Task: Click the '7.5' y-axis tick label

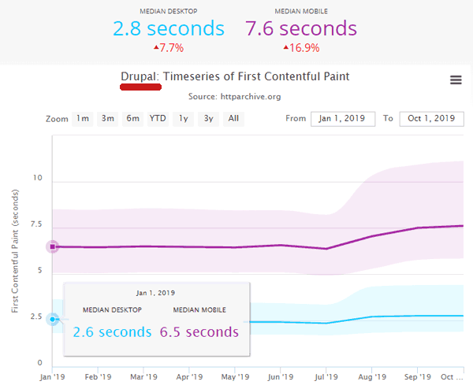Action: pos(36,224)
